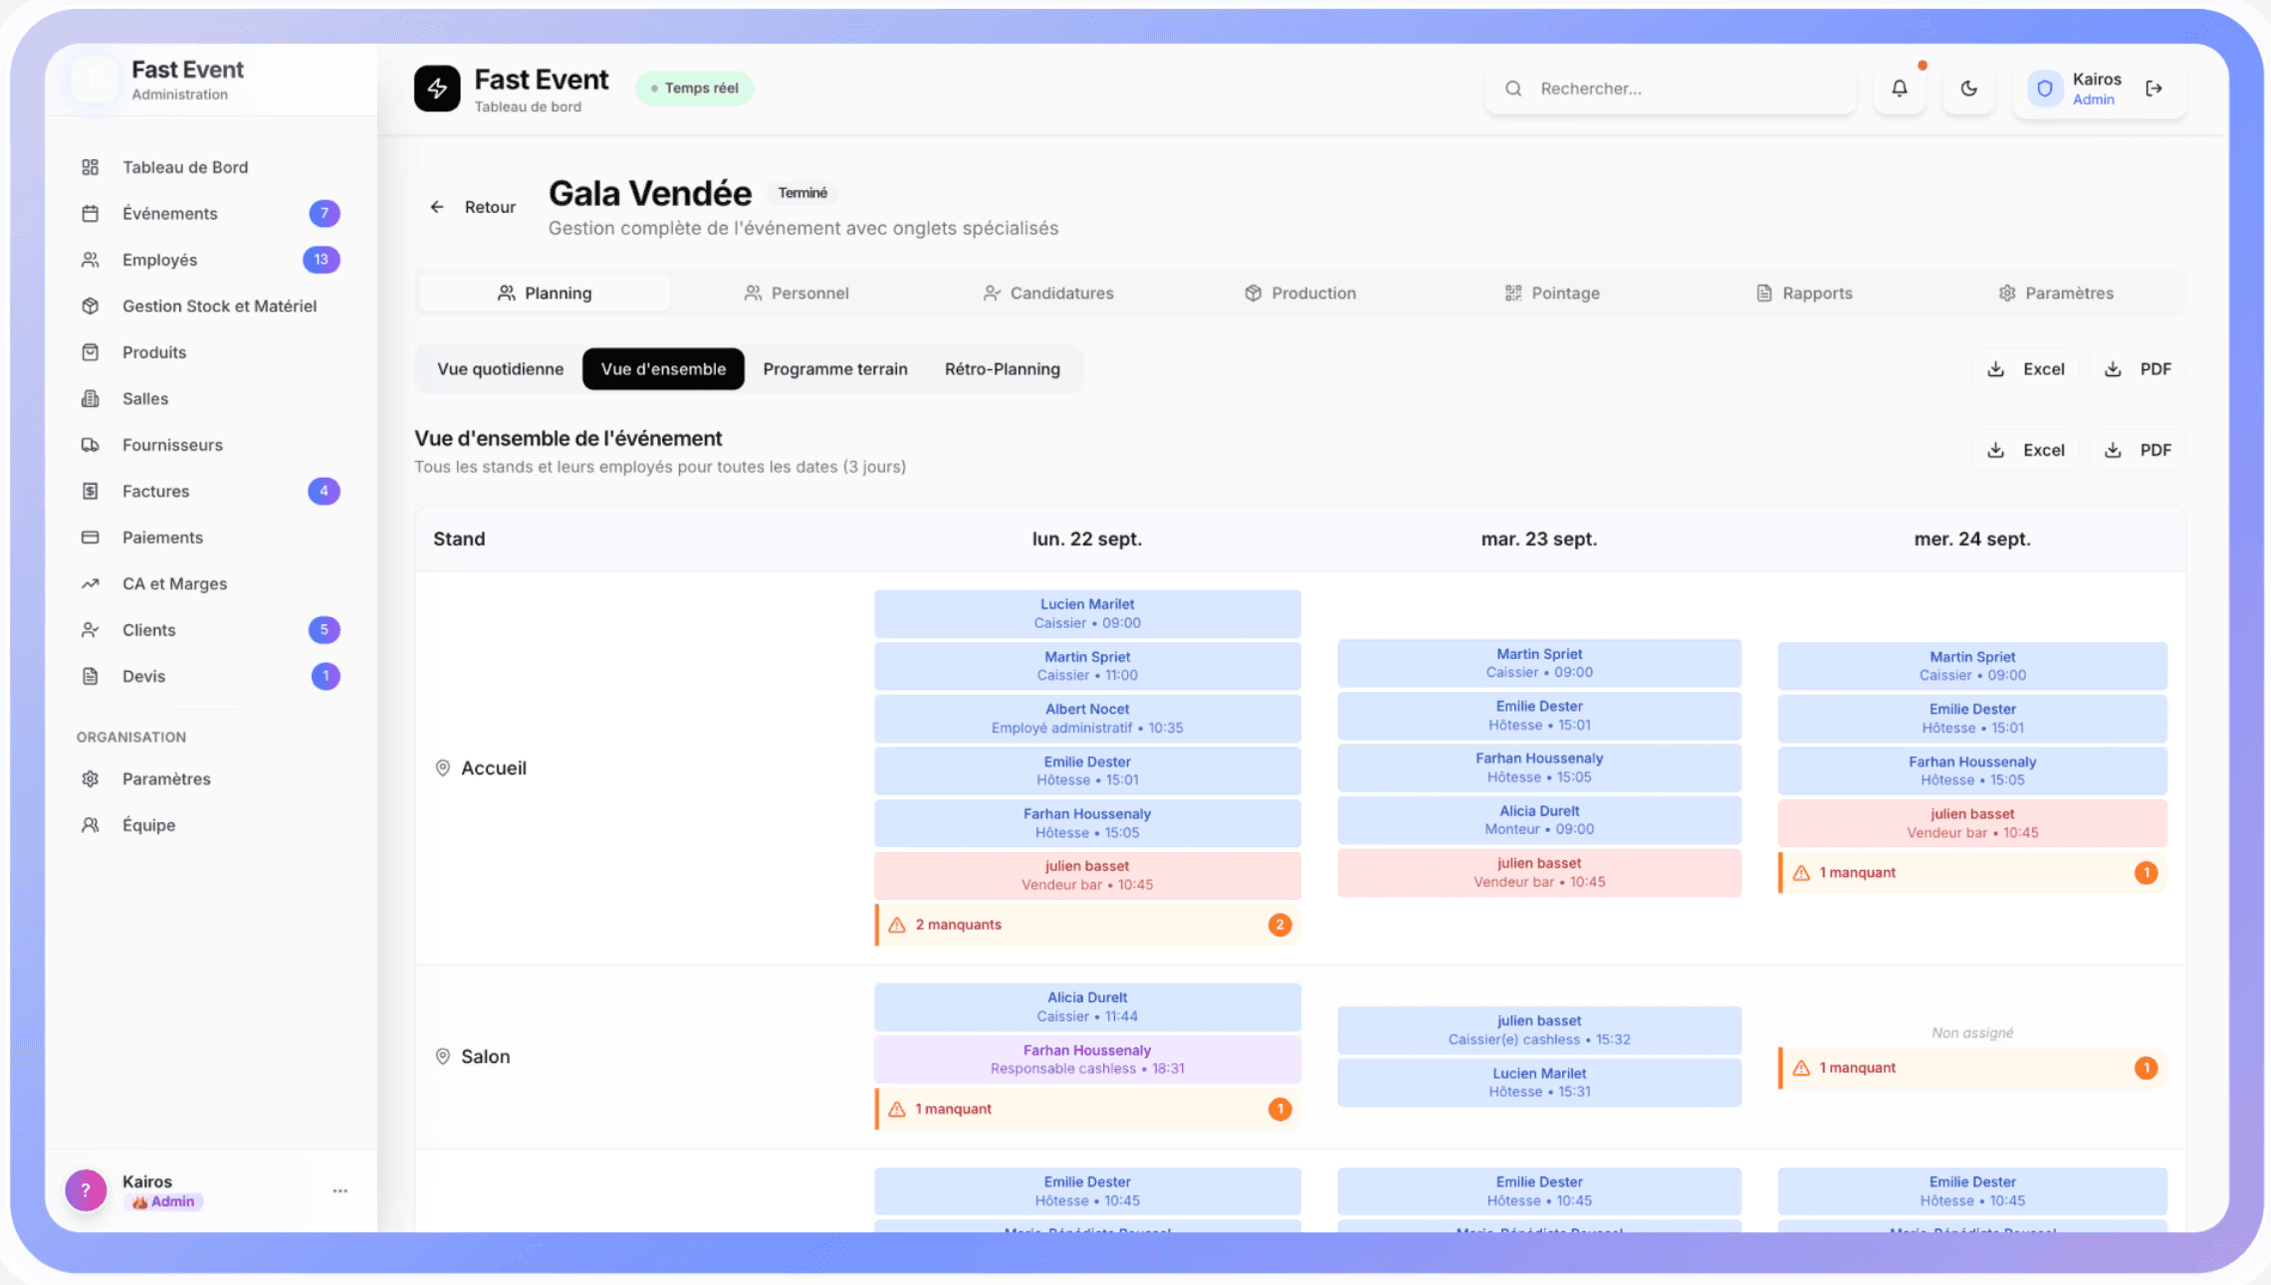Click the Événements calendar icon
2271x1285 pixels.
(91, 213)
